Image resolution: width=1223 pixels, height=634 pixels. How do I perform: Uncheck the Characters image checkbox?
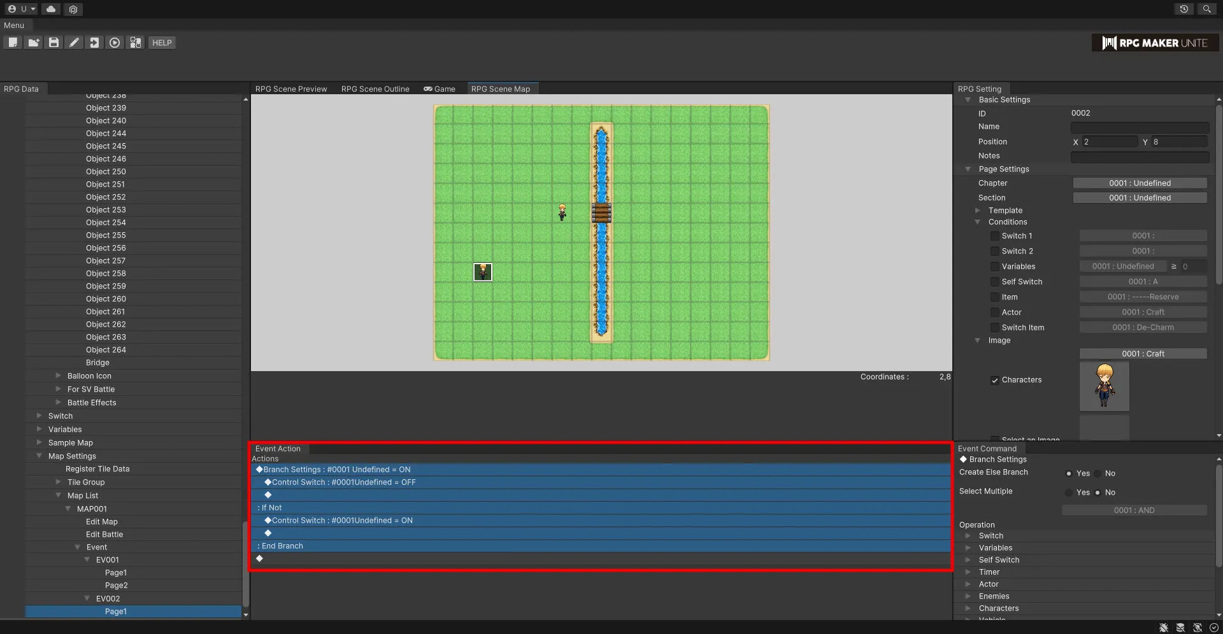click(994, 381)
